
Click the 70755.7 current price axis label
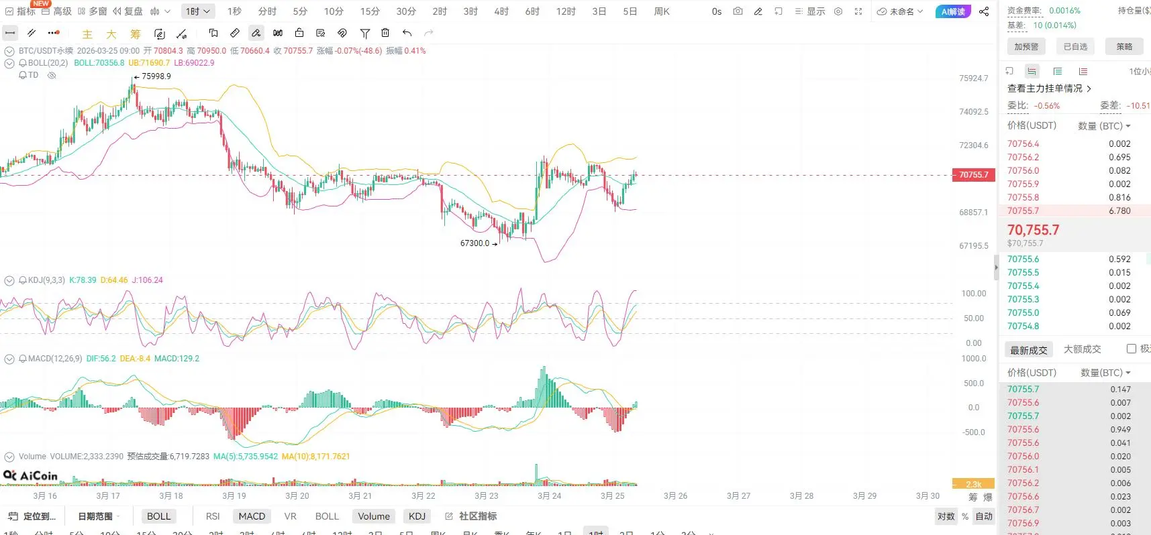(974, 175)
